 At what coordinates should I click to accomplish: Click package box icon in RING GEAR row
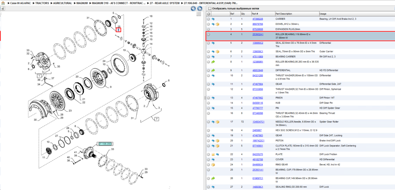pyautogui.click(x=213, y=165)
